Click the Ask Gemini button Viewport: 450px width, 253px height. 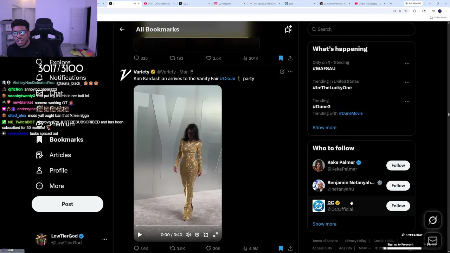point(413,4)
